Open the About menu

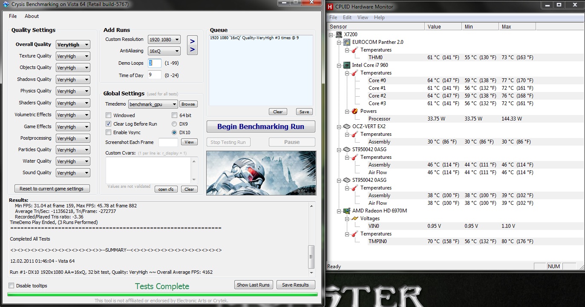[32, 16]
